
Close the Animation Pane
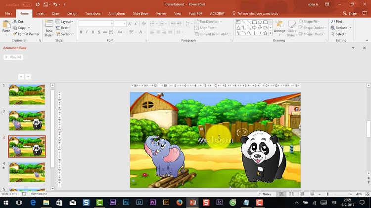(x=365, y=48)
